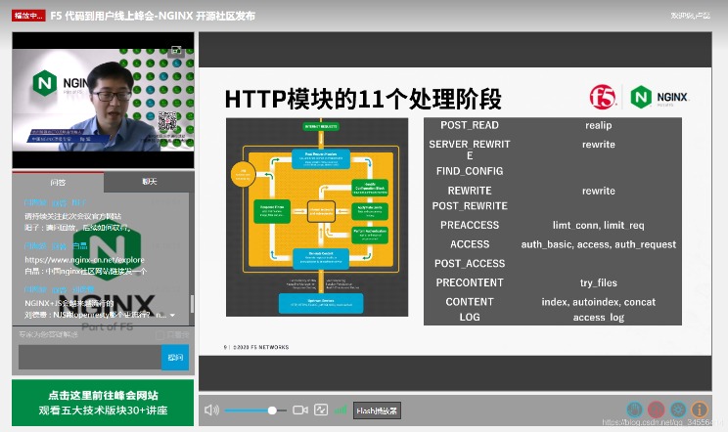728x432 pixels.
Task: Click the volume slider handle
Action: click(x=272, y=410)
